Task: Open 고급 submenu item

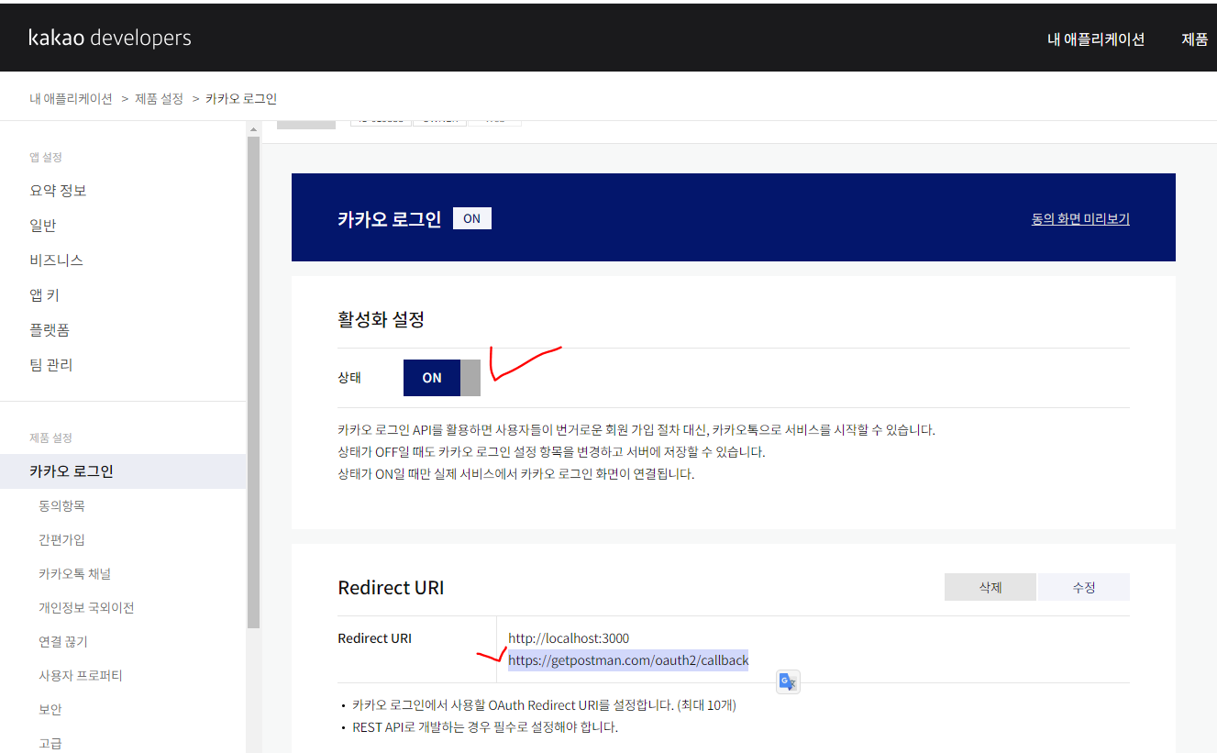Action: tap(50, 744)
